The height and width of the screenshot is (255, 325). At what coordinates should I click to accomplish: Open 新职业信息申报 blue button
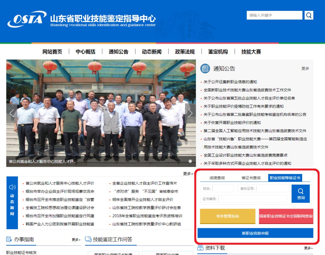[x=255, y=233]
